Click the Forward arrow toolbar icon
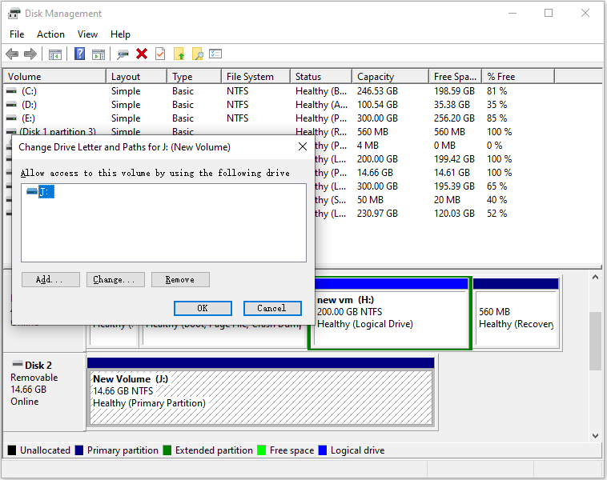 (30, 54)
